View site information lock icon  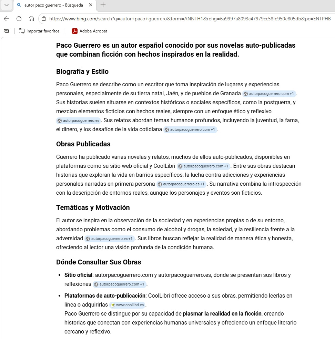click(x=44, y=19)
